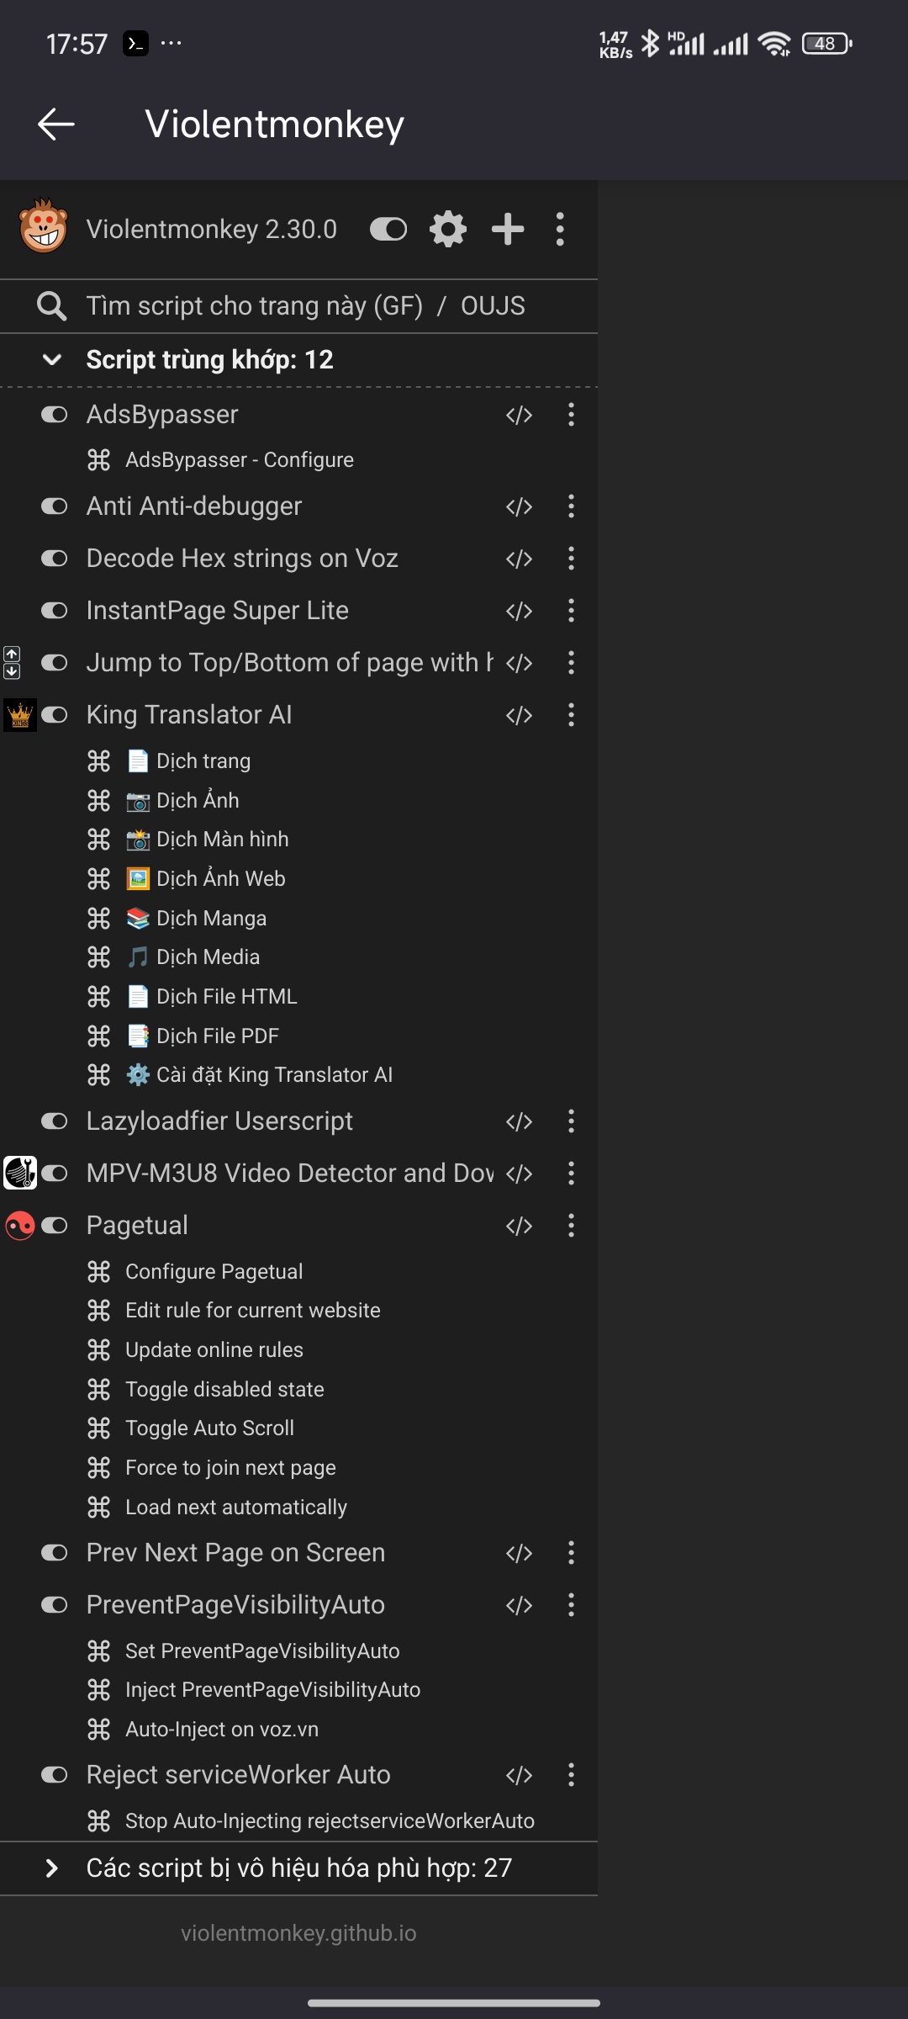This screenshot has width=908, height=2019.
Task: Open violentmonkey.github.io link
Action: coord(298,1933)
